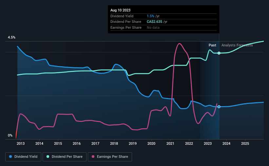Viewport: 269px width, 166px height.
Task: Toggle the Dividend Per Share legend button
Action: tap(65, 157)
